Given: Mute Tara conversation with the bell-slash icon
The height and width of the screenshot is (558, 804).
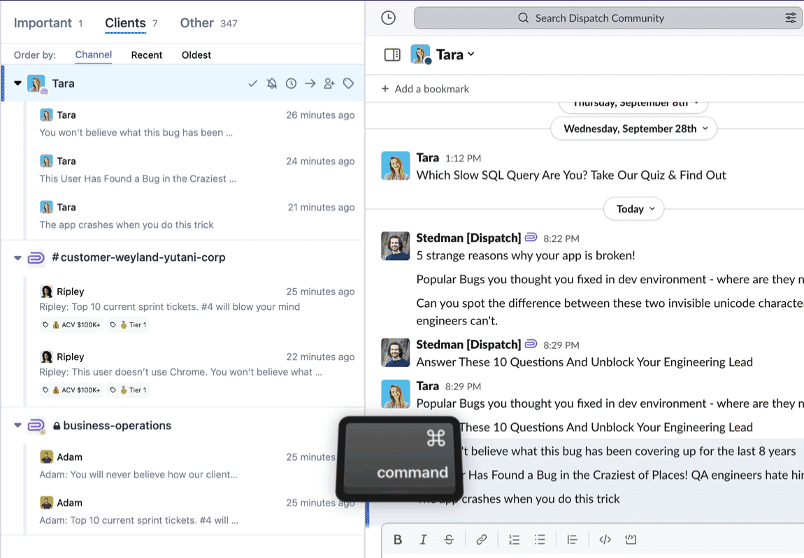Looking at the screenshot, I should [272, 84].
